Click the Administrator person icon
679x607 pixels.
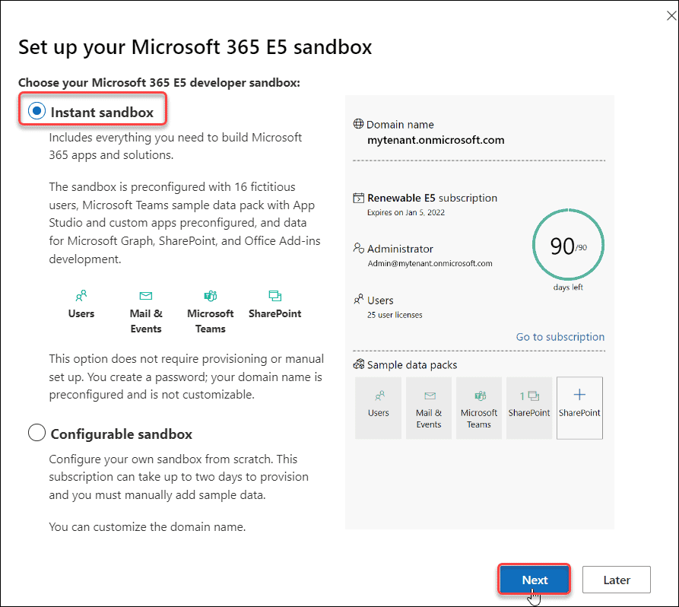[x=359, y=248]
